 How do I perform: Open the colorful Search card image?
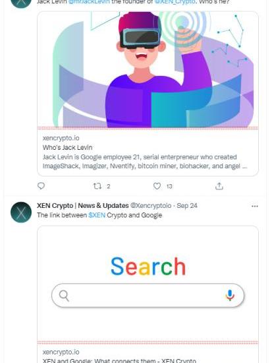[148, 284]
